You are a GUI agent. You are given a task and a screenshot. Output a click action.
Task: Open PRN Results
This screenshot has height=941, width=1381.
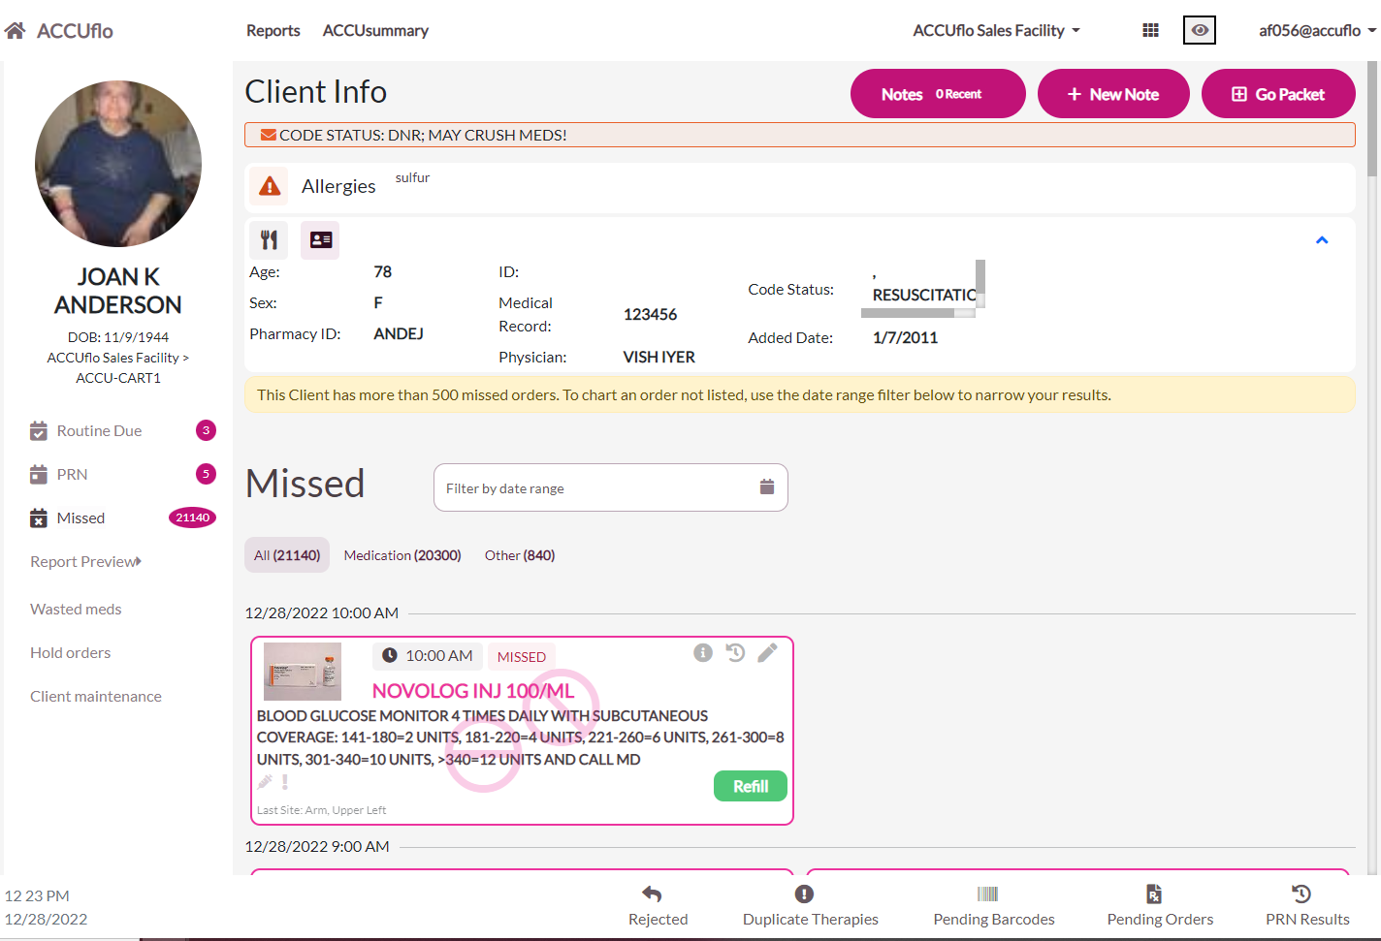point(1307,906)
